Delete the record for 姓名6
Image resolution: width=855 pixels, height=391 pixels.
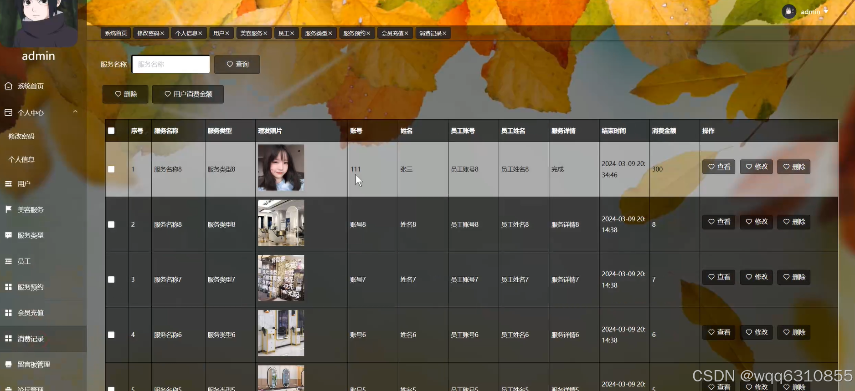[793, 332]
